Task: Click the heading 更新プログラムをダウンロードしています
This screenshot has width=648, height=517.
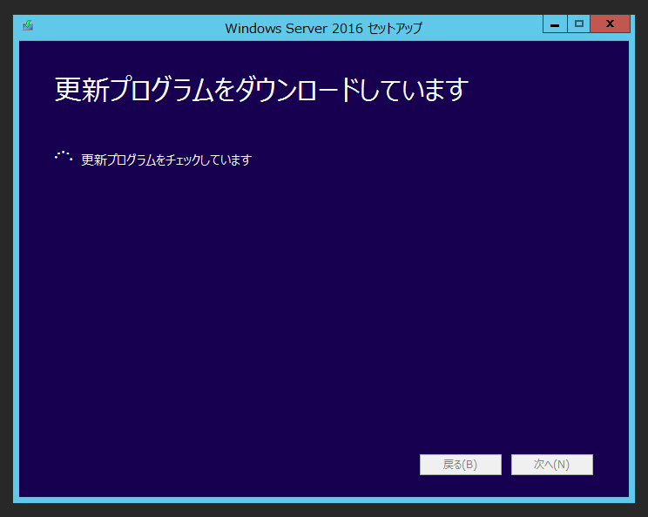Action: 261,89
